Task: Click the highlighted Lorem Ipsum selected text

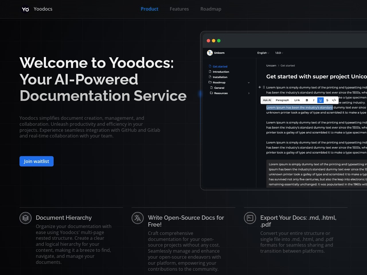Action: [299, 107]
